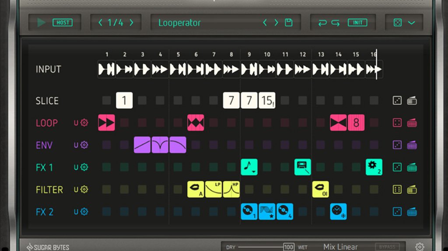Screen dimensions: 448x251
Task: Clear the FX 1 row with eraser icon
Action: point(412,168)
